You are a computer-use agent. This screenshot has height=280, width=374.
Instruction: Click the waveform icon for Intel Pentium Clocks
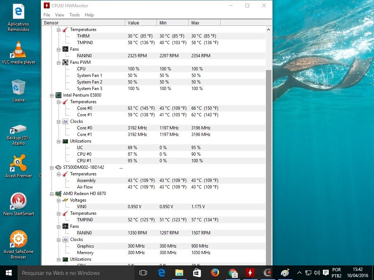pyautogui.click(x=65, y=121)
